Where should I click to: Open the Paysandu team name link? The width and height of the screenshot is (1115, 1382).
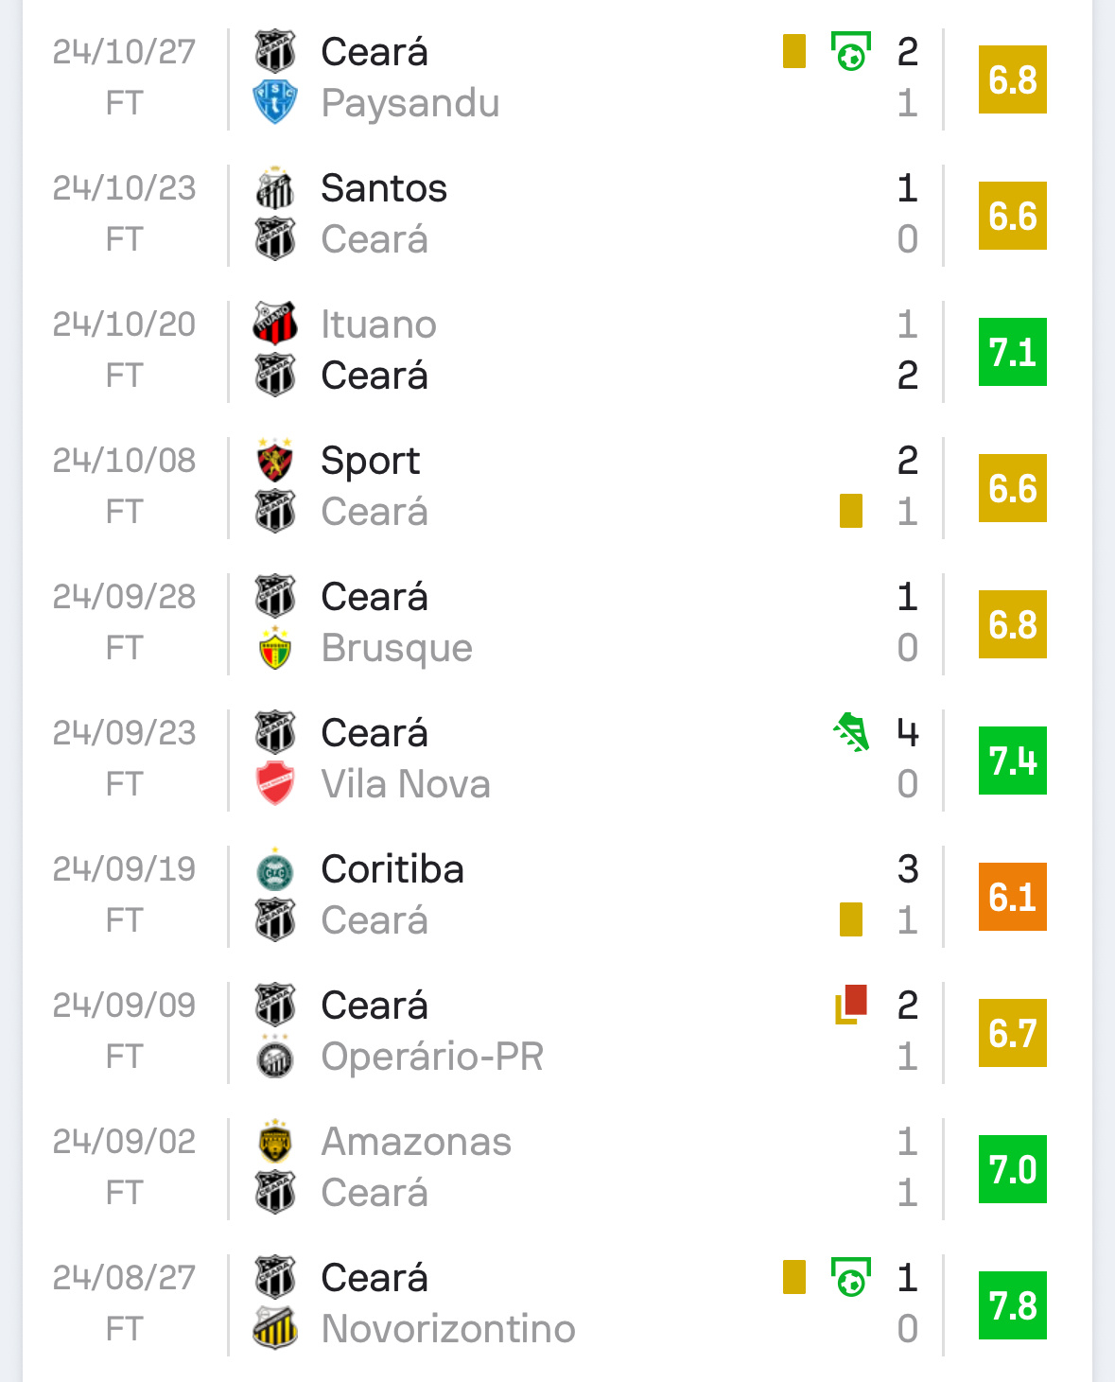tap(410, 104)
